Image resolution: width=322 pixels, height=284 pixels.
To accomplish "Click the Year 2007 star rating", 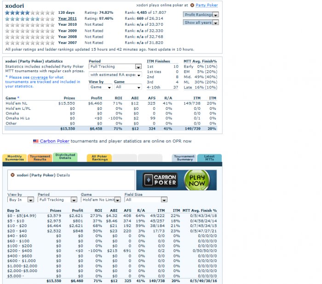I will 29,43.
